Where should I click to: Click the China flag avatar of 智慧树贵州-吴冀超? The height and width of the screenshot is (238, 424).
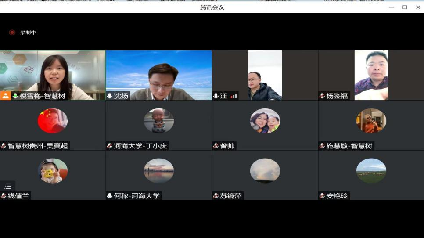pyautogui.click(x=53, y=121)
